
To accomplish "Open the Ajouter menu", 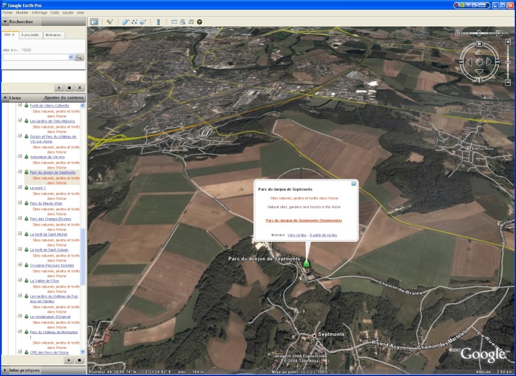I will pyautogui.click(x=68, y=13).
